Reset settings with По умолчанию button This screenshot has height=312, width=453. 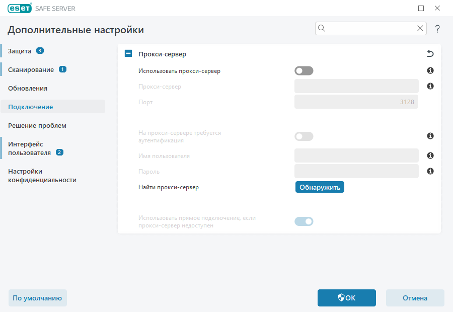pos(37,298)
